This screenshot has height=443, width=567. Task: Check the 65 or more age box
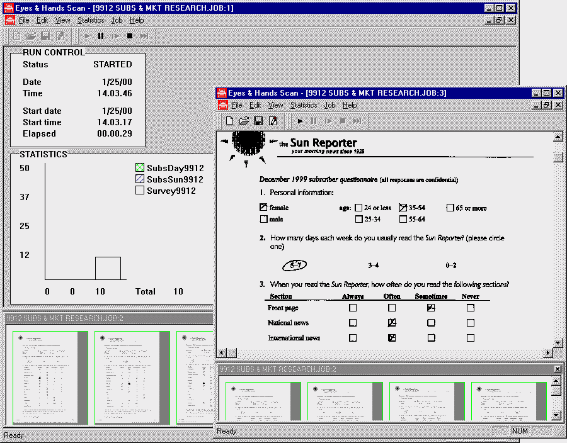pyautogui.click(x=450, y=208)
